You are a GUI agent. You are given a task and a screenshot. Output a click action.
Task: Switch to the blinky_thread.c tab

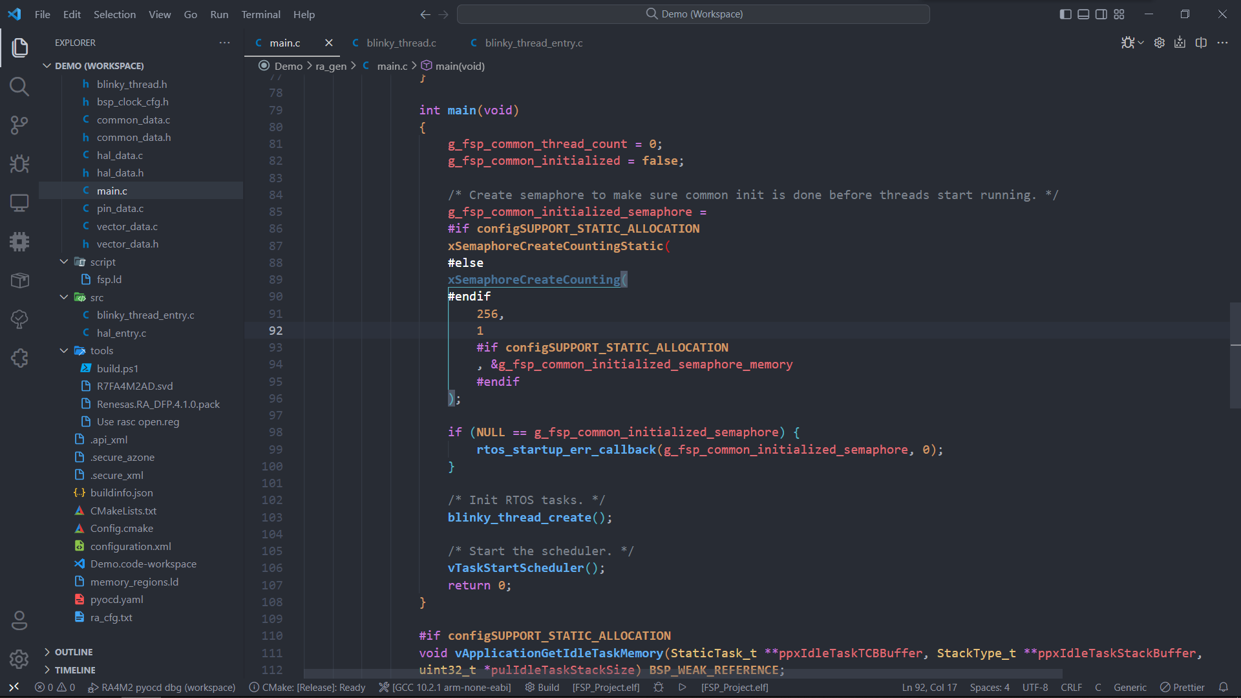point(401,43)
